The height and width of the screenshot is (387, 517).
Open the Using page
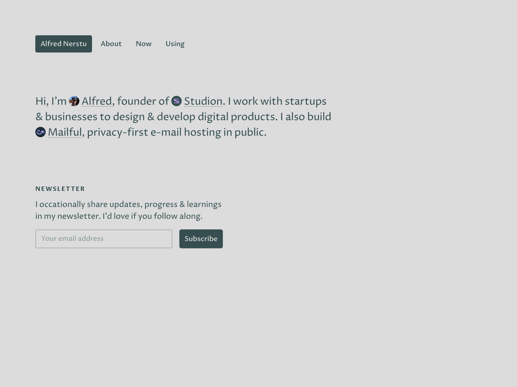tap(175, 44)
